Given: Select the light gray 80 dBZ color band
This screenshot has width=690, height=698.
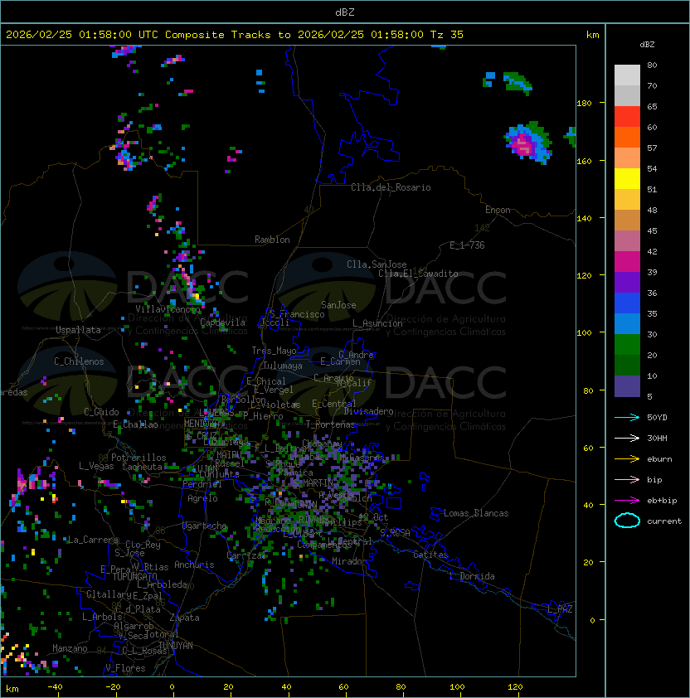Looking at the screenshot, I should (627, 75).
